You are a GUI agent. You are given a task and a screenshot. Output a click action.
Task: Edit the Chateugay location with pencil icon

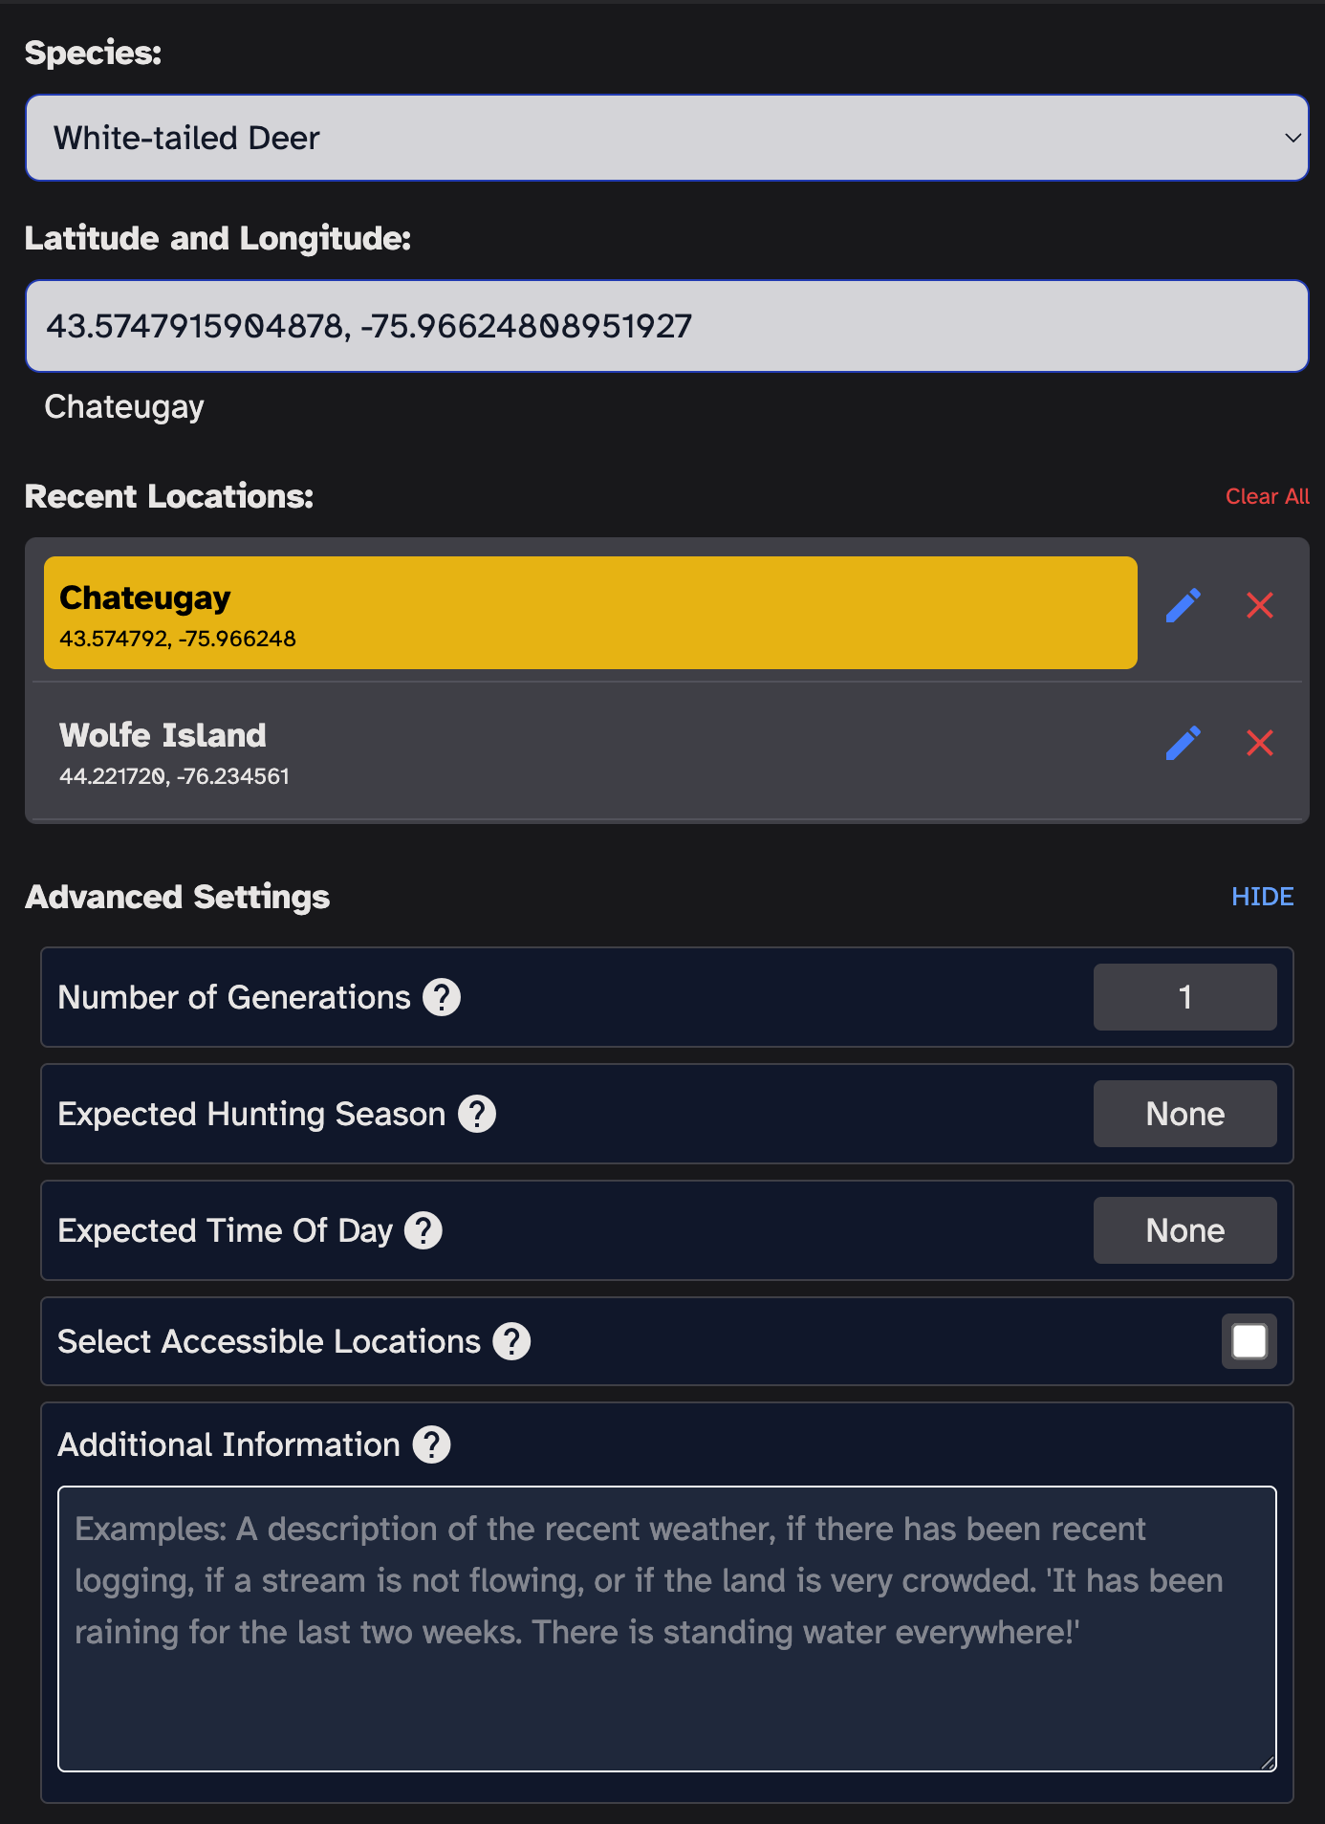pyautogui.click(x=1184, y=605)
